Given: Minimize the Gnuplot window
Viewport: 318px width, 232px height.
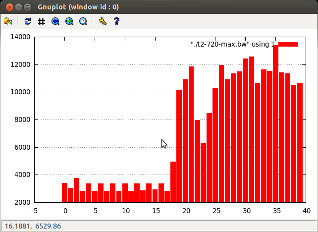Looking at the screenshot, I should click(x=18, y=7).
